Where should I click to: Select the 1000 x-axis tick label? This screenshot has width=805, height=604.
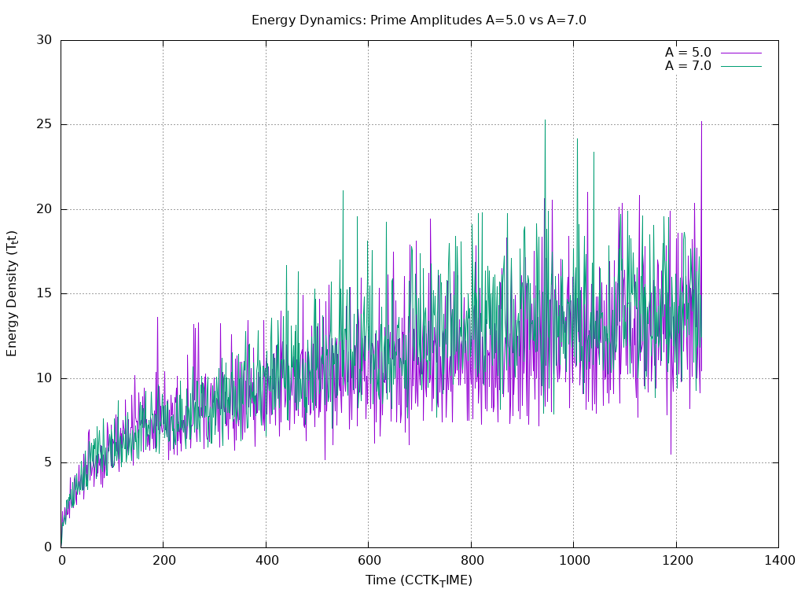(573, 561)
